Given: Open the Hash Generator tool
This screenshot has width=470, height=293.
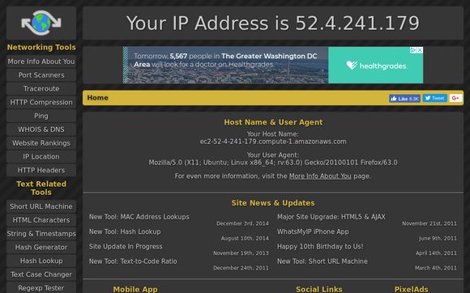Looking at the screenshot, I should click(x=41, y=247).
